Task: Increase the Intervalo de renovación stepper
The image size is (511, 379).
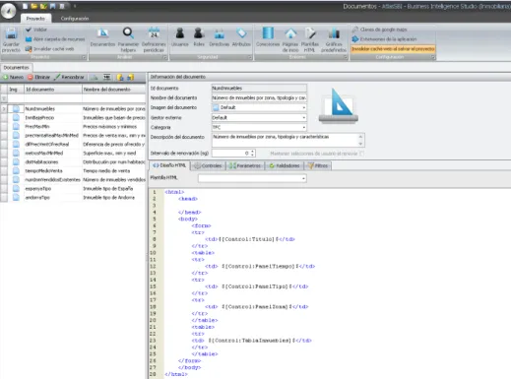Action: pos(252,152)
